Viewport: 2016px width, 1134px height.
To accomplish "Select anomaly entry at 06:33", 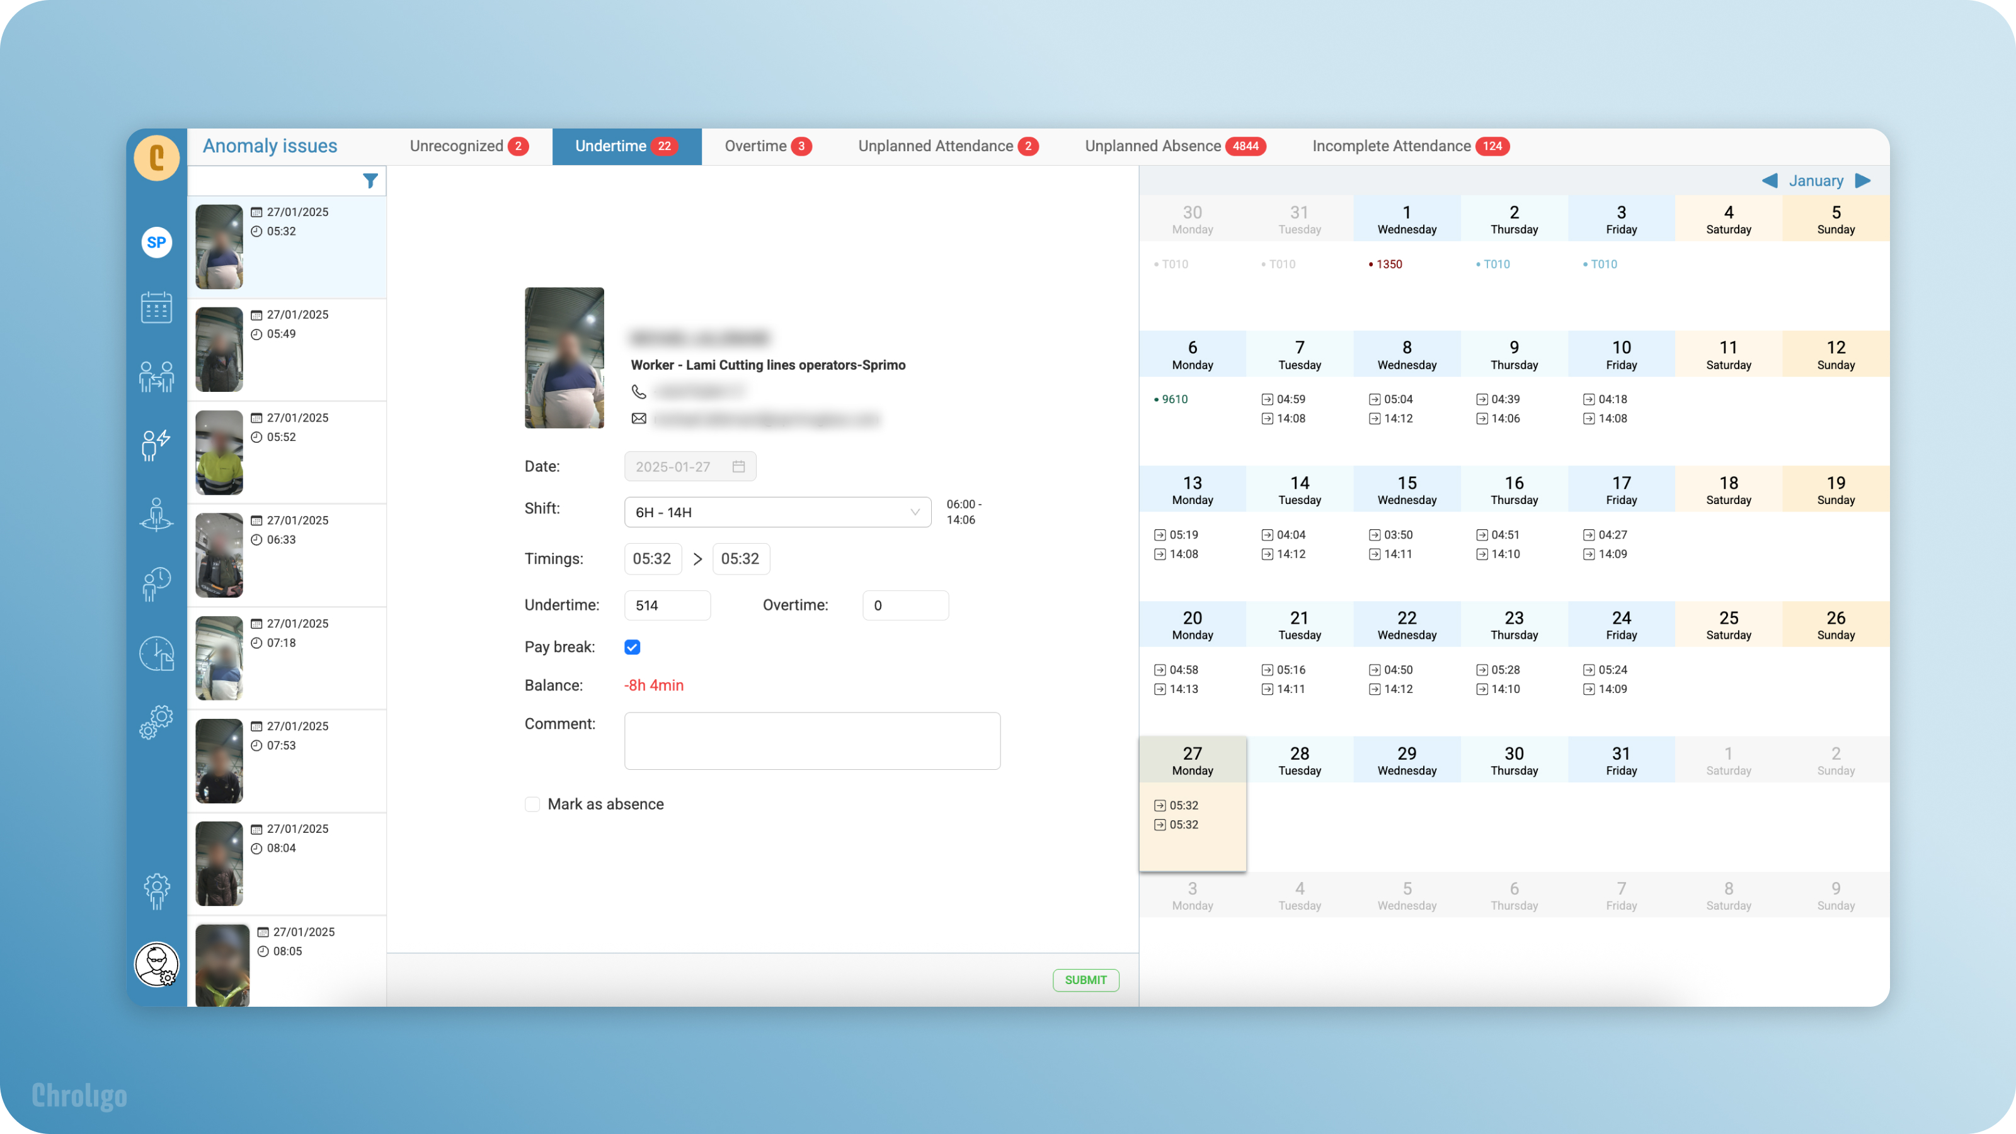I will tap(287, 556).
